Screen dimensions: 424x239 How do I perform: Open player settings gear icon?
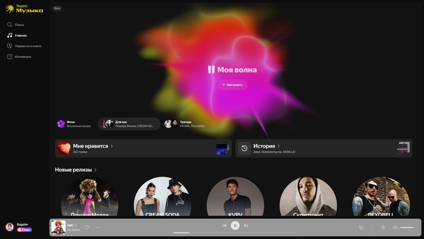point(383,227)
